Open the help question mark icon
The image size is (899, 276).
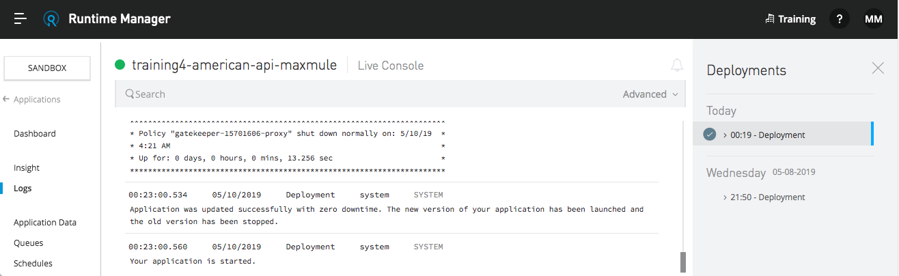(x=840, y=19)
